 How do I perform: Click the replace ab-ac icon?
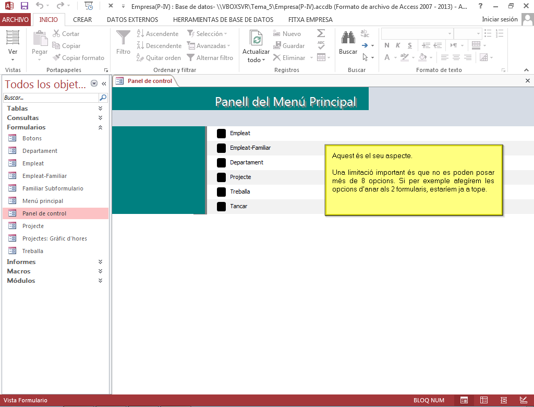tap(365, 33)
